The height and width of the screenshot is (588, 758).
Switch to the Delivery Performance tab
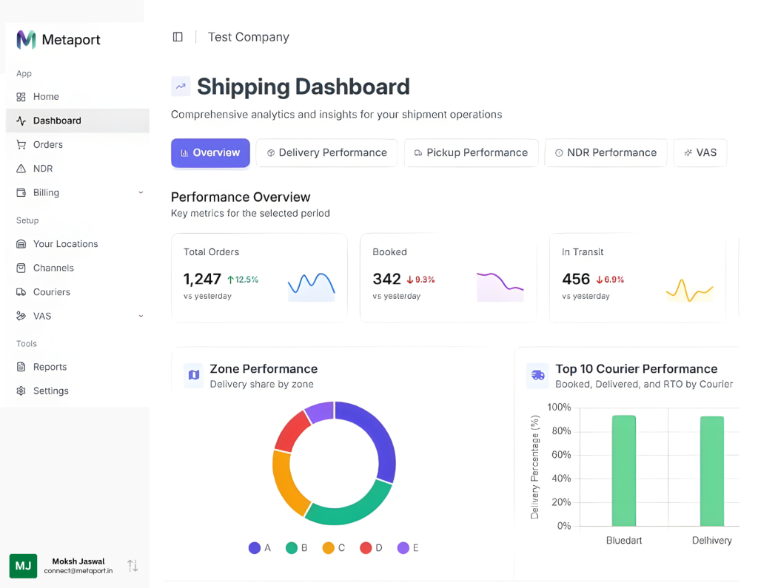coord(326,152)
